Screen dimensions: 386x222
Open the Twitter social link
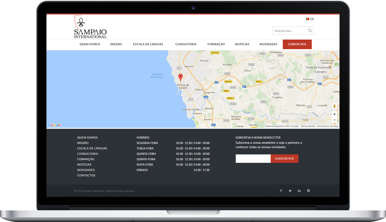290,191
